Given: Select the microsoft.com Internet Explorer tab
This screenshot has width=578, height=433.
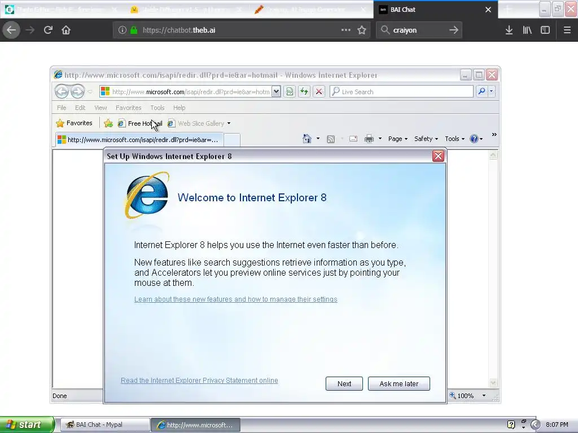Looking at the screenshot, I should [x=139, y=140].
